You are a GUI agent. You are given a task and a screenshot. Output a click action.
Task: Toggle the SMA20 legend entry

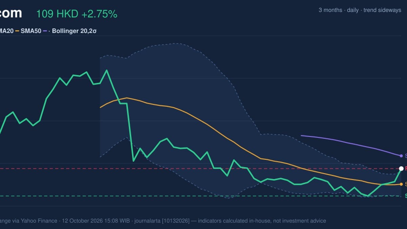coord(7,31)
